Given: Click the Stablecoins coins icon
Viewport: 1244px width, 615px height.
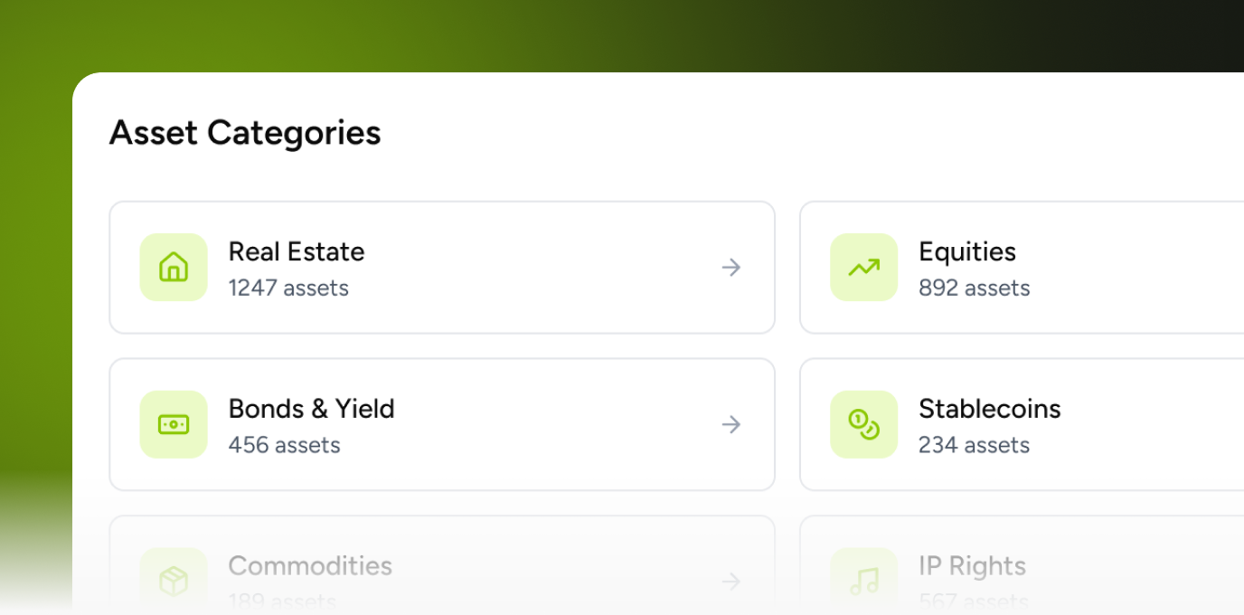Looking at the screenshot, I should tap(863, 424).
